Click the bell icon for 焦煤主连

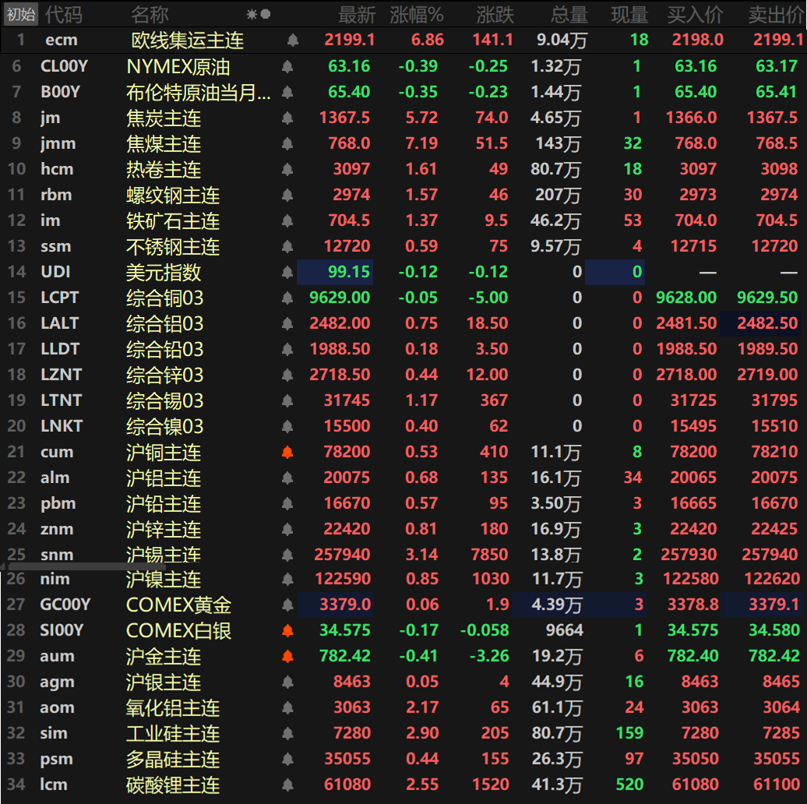pyautogui.click(x=287, y=143)
